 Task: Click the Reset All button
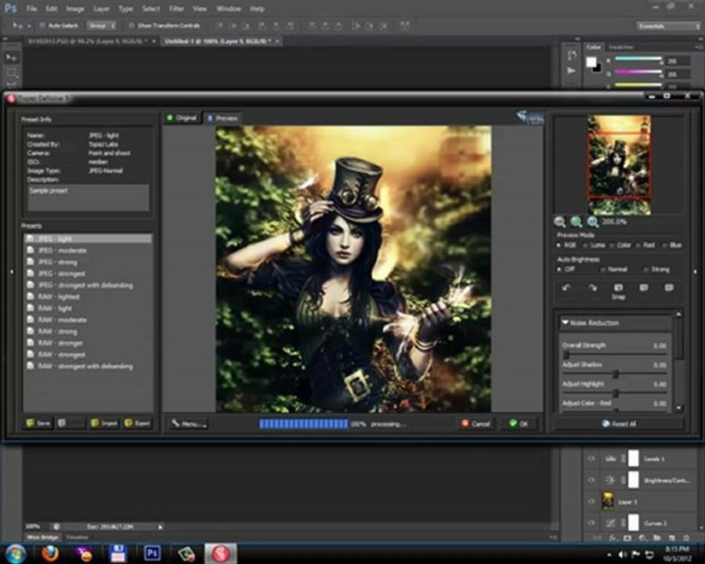click(x=619, y=424)
